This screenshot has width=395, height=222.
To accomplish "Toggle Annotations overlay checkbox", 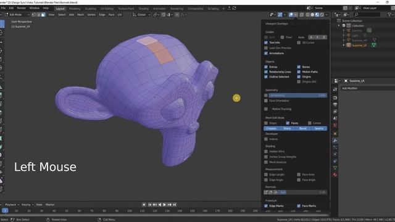I will click(x=266, y=54).
